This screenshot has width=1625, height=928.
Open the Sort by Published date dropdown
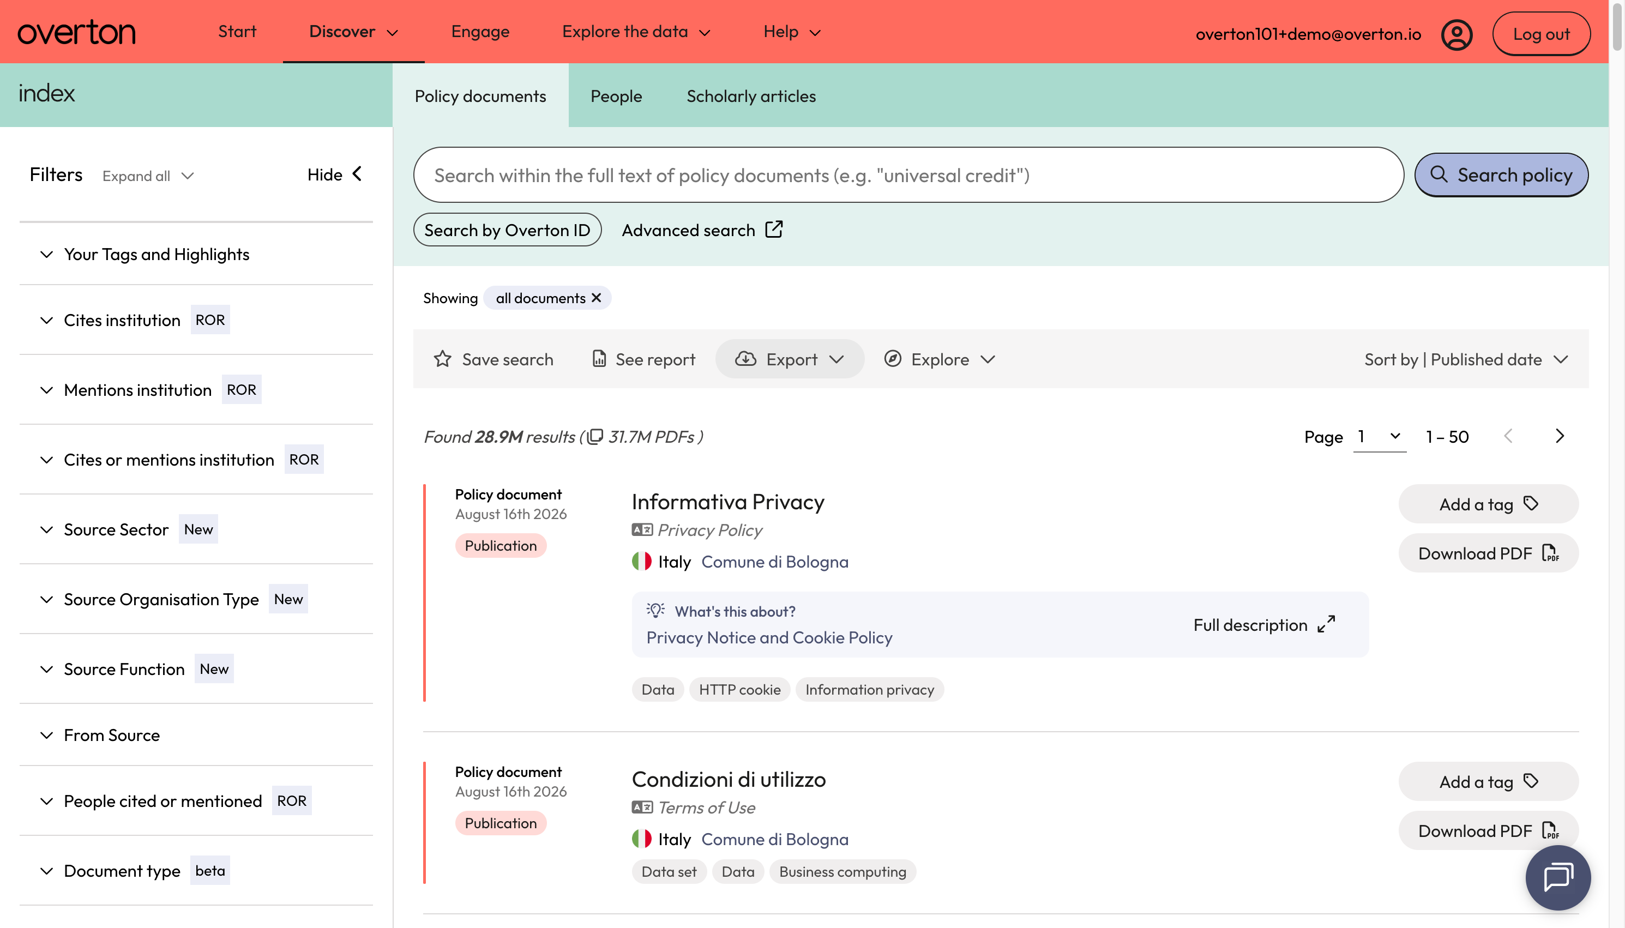coord(1466,359)
